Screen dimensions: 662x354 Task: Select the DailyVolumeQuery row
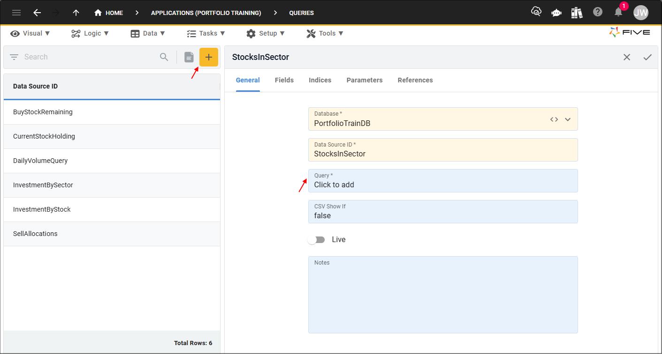tap(112, 161)
